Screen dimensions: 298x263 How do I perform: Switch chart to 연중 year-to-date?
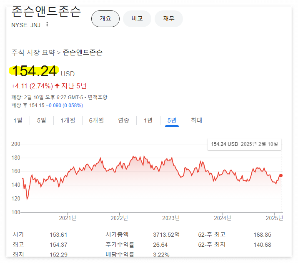(123, 120)
